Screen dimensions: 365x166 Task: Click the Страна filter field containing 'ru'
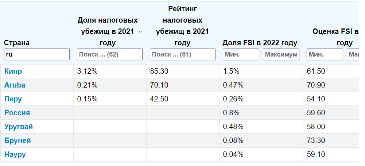[x=36, y=54]
